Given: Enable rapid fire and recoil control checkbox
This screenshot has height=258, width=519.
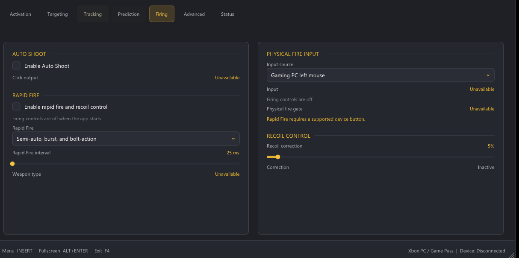Looking at the screenshot, I should coord(16,107).
